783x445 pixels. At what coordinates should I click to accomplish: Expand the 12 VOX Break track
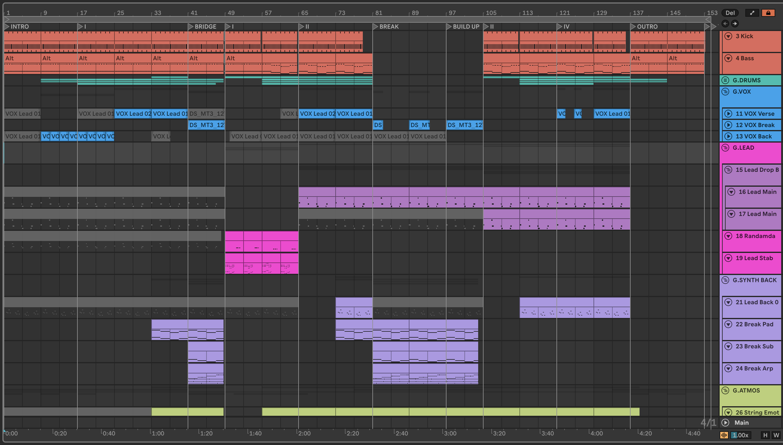click(x=728, y=125)
